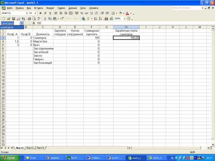Open the zoom 100% dropdown
The image size is (215, 161).
pos(124,19)
